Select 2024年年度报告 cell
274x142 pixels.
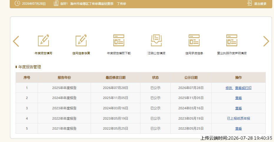coord(64,98)
